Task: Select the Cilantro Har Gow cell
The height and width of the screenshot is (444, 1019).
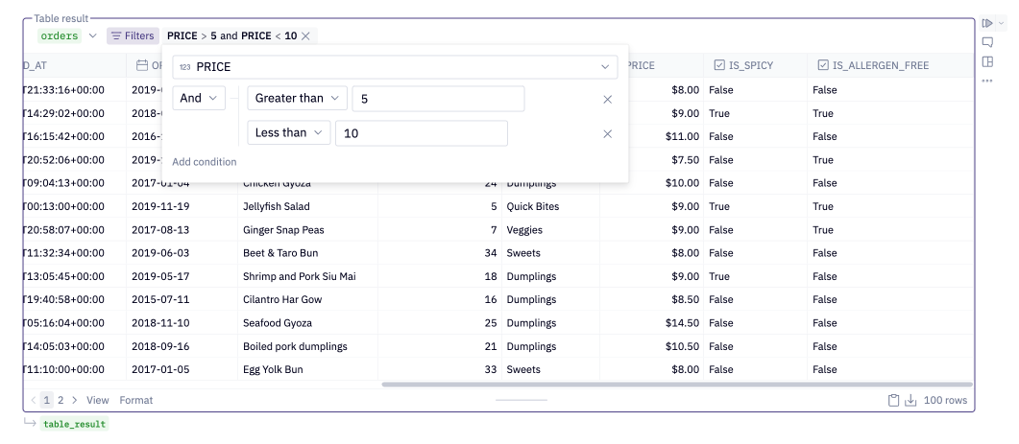Action: (307, 300)
